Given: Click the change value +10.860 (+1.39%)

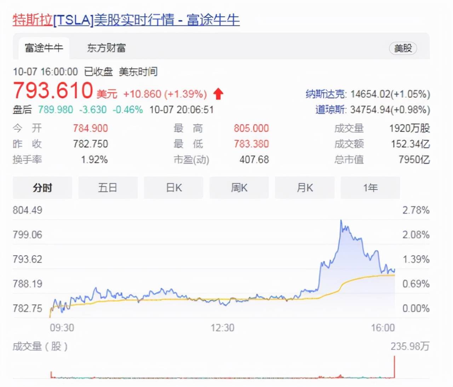Looking at the screenshot, I should pyautogui.click(x=165, y=94).
